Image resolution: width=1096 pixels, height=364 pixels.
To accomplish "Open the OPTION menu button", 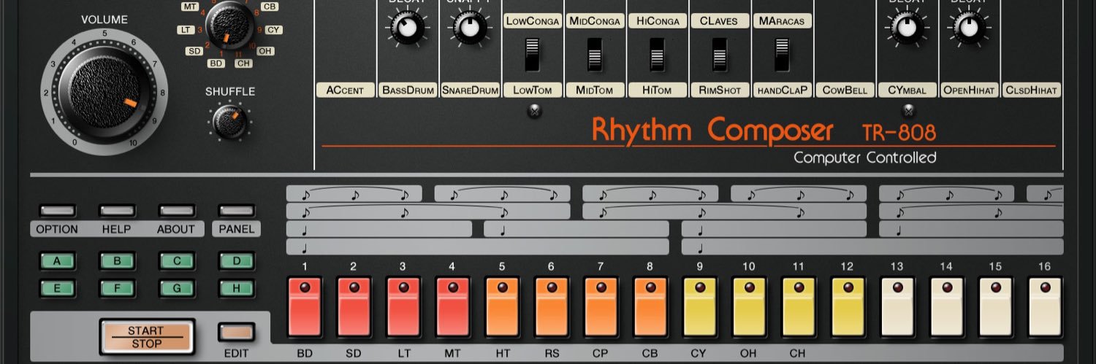I will (57, 211).
